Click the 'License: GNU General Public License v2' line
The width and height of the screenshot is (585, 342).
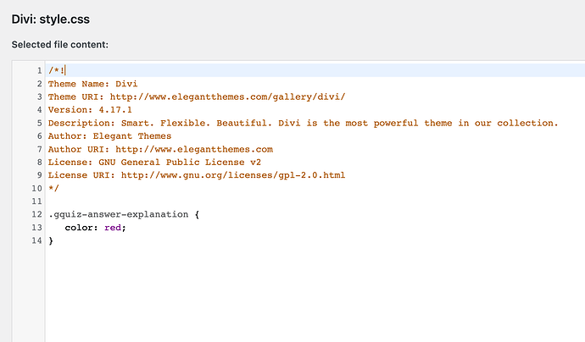(x=154, y=162)
